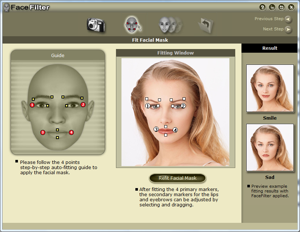Select the Sad preview thumbnail

point(270,147)
